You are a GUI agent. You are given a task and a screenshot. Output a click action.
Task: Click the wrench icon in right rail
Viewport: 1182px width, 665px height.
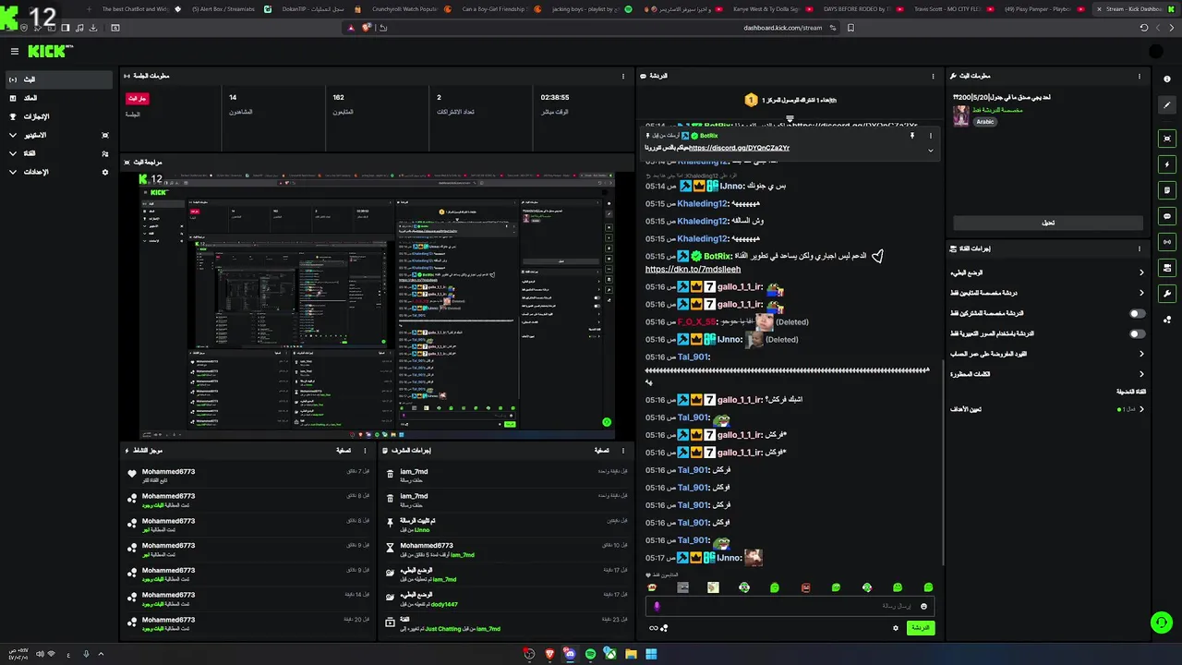click(1167, 294)
